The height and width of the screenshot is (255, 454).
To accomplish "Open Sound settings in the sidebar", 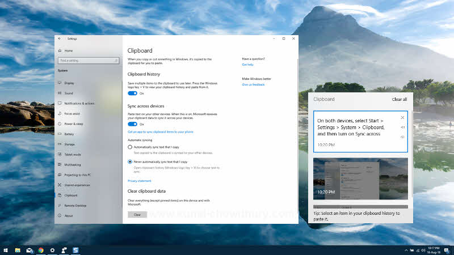I will pos(66,93).
